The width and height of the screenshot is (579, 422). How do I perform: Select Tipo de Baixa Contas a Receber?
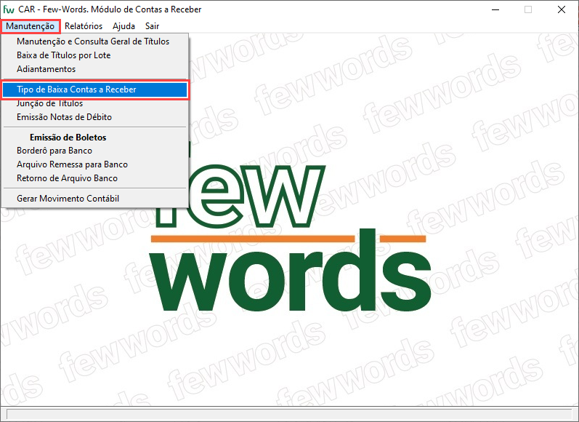pos(95,89)
